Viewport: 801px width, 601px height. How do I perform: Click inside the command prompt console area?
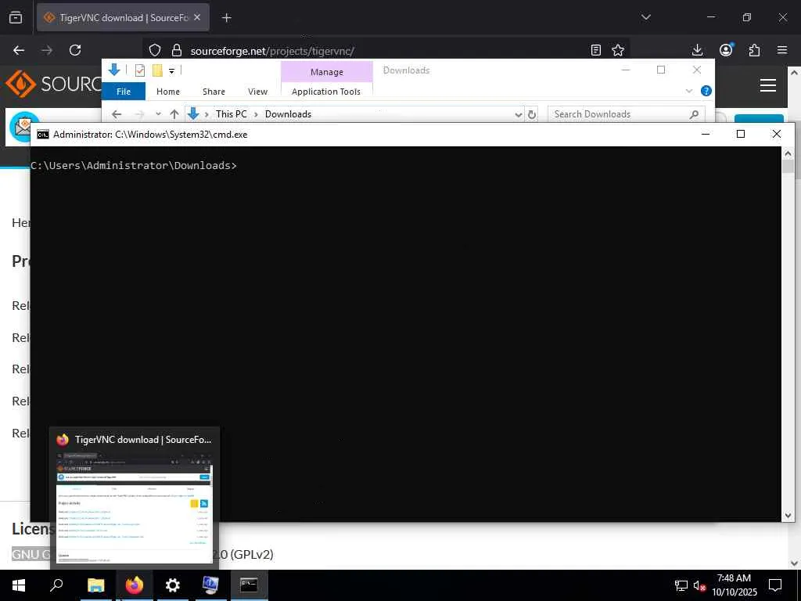(406, 333)
